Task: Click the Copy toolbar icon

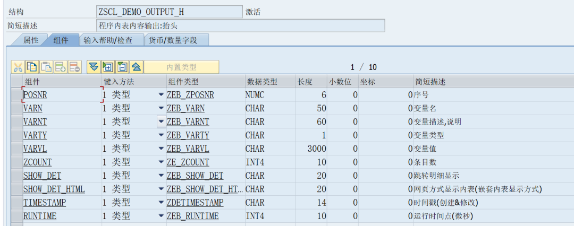Action: [x=32, y=67]
